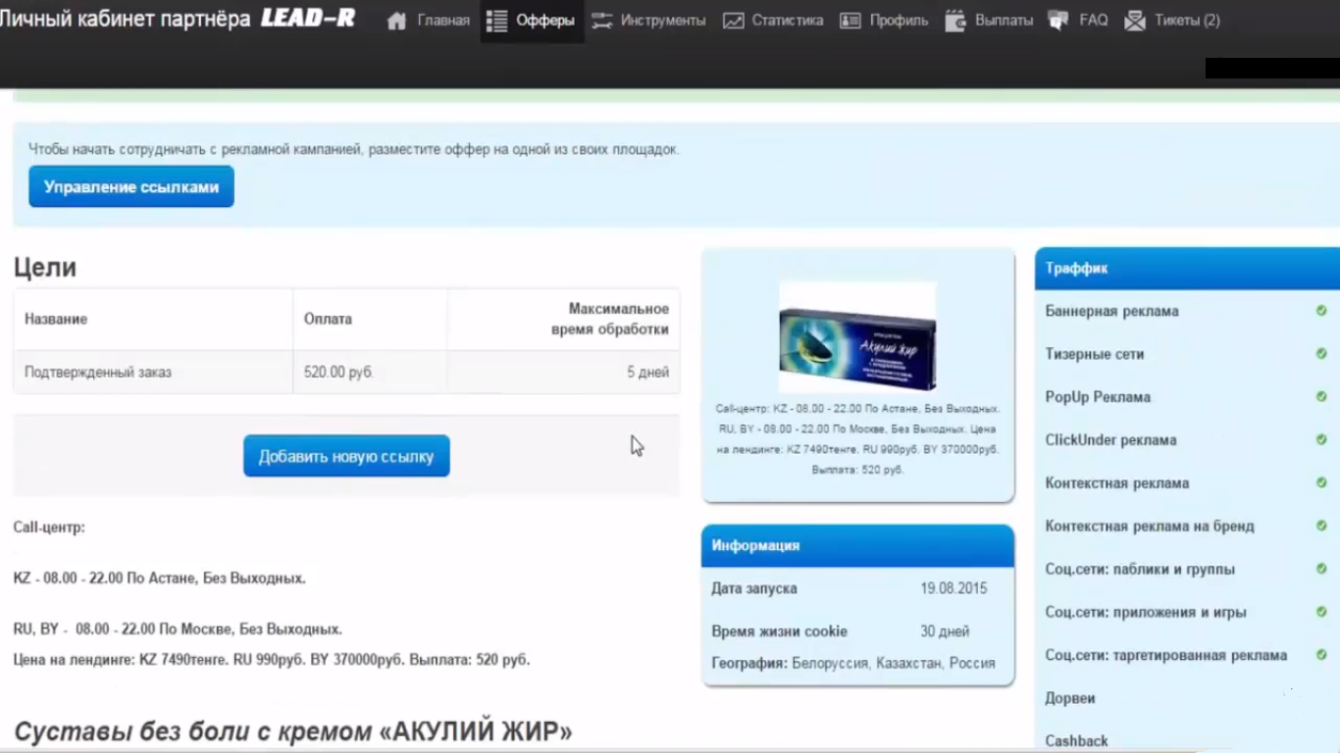1340x753 pixels.
Task: Click the green check for ClickUnder реклама
Action: coord(1321,440)
